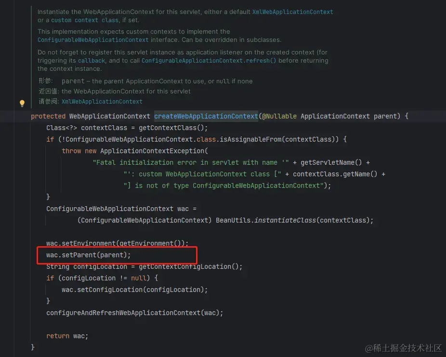Click the 形参 parent description line

coord(145,81)
